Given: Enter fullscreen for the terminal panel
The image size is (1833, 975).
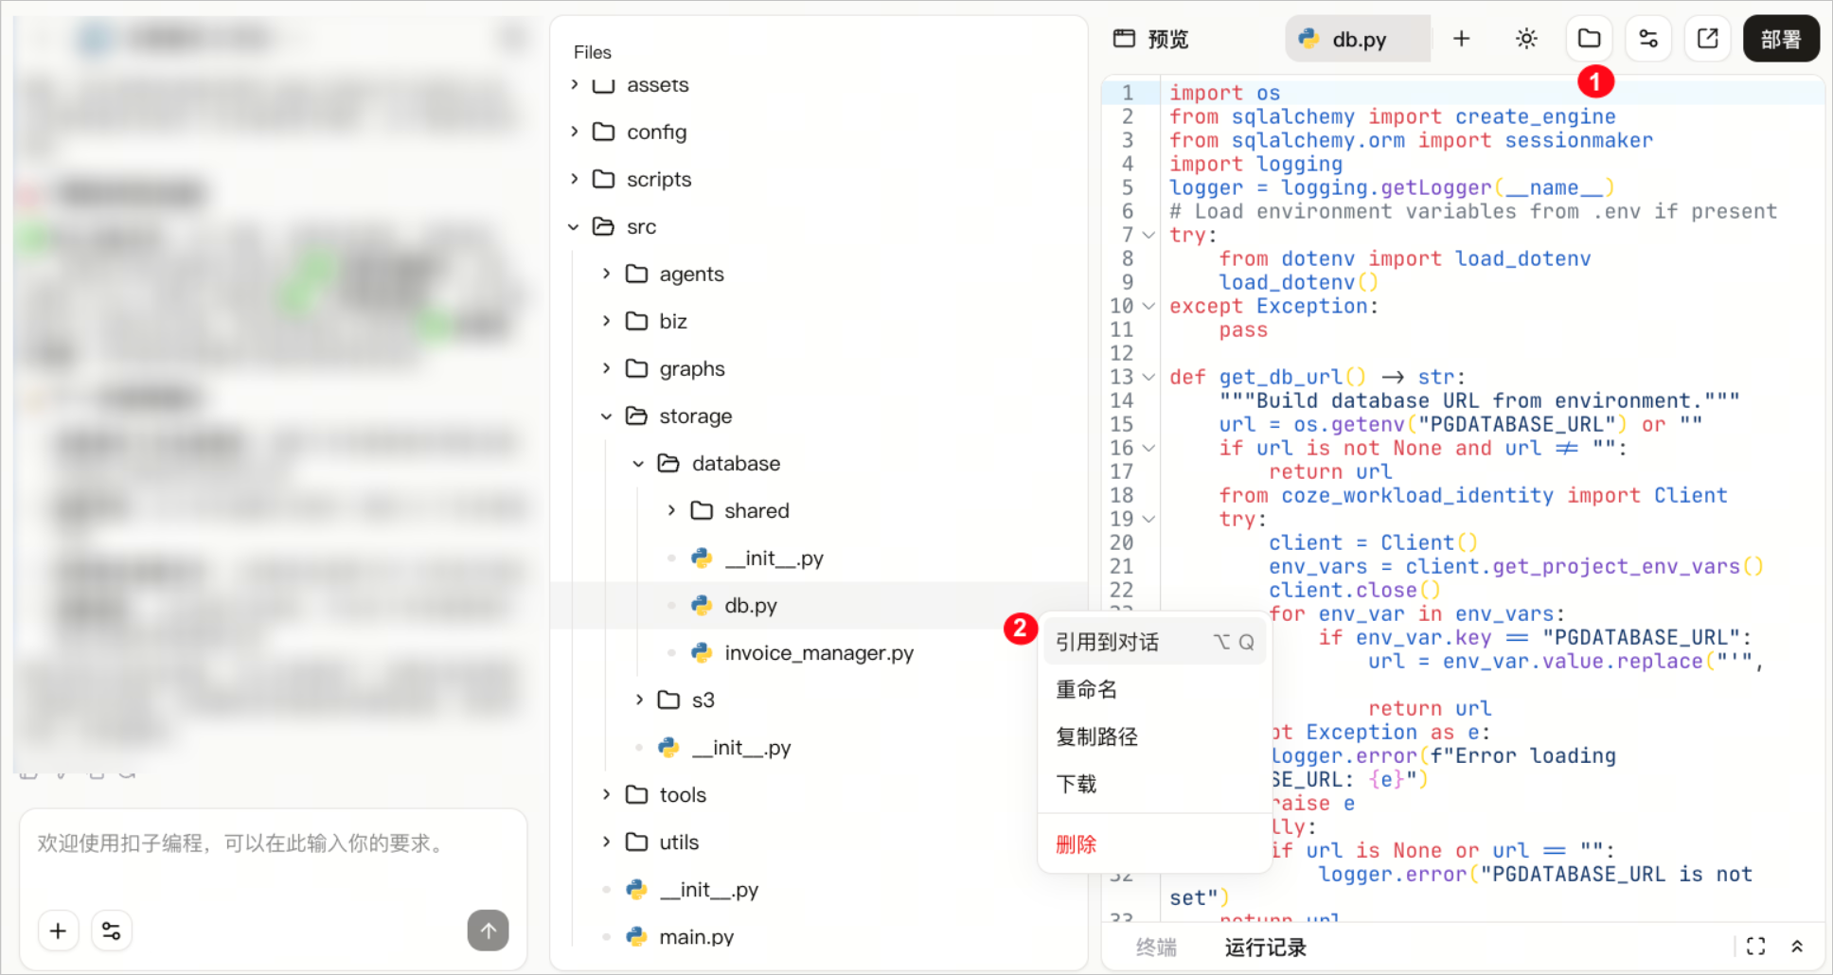Looking at the screenshot, I should coord(1756,946).
